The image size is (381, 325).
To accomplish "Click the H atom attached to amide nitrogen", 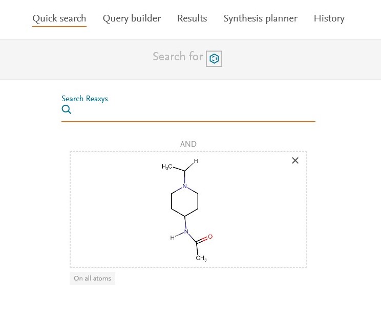I will 173,238.
